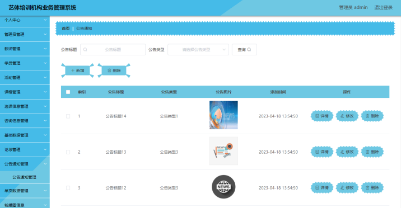This screenshot has height=208, width=401.
Task: Click 删除 for 公告标题12 row
Action: [x=372, y=188]
